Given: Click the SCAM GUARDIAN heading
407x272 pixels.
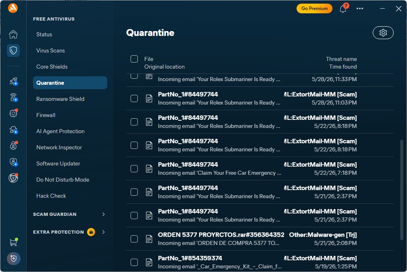Looking at the screenshot, I should tap(55, 214).
